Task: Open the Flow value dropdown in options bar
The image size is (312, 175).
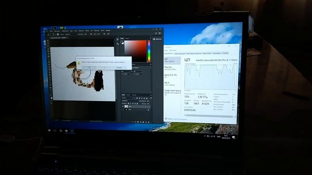Action: tap(99, 34)
